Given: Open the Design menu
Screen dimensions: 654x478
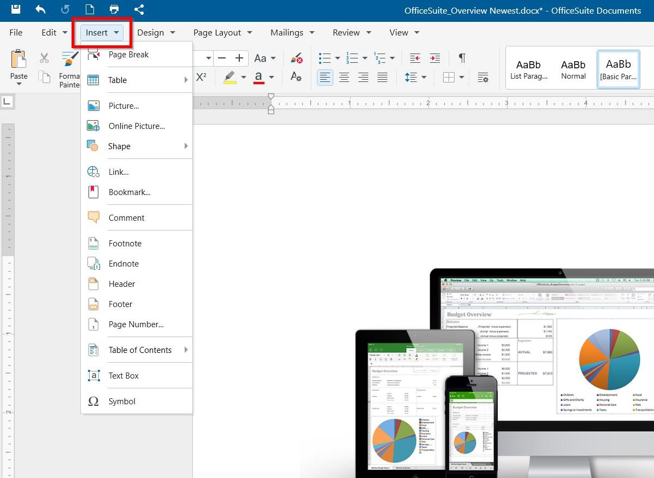Looking at the screenshot, I should click(x=156, y=33).
